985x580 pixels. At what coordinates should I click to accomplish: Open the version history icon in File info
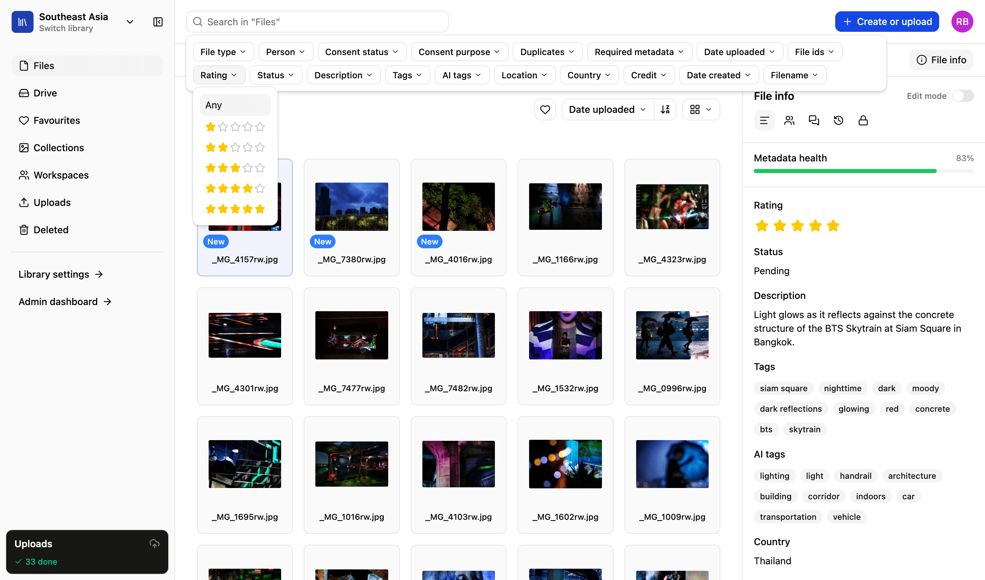click(x=838, y=121)
